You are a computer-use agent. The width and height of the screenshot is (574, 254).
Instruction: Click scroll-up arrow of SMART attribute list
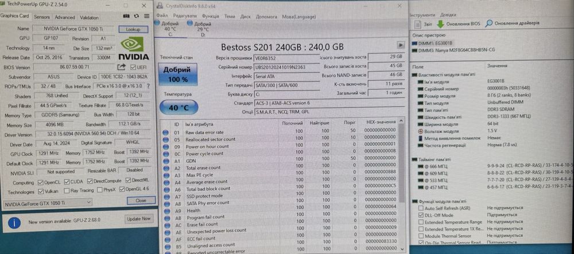(402, 120)
